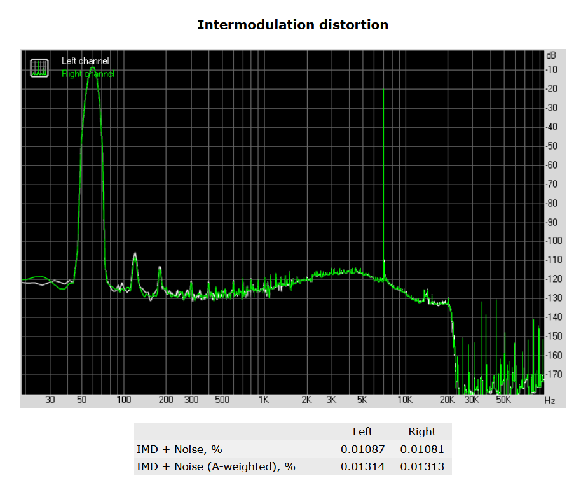Click the 'Hz' axis unit label
The image size is (581, 504).
tap(550, 401)
